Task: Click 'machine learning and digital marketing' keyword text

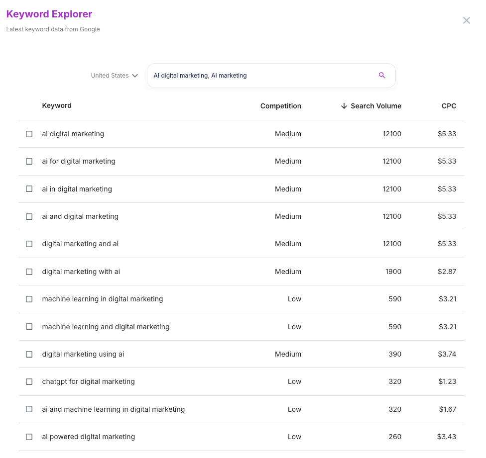Action: coord(106,327)
